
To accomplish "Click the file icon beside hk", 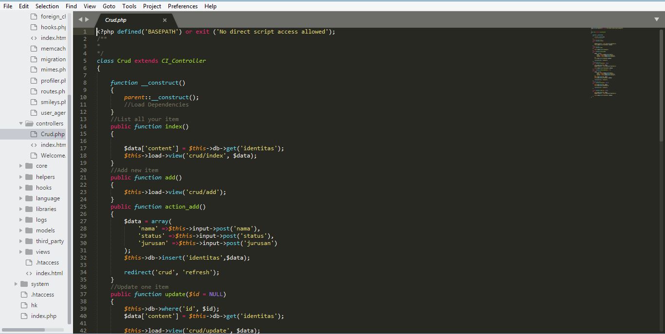I will [24, 305].
